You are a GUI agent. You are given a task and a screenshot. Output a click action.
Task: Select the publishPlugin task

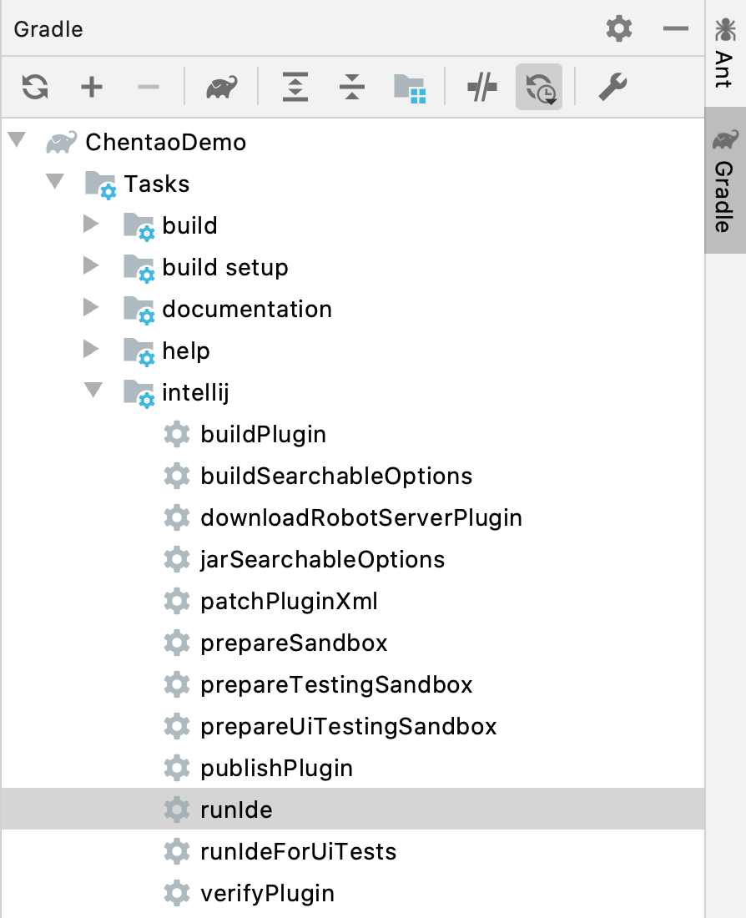pos(275,768)
